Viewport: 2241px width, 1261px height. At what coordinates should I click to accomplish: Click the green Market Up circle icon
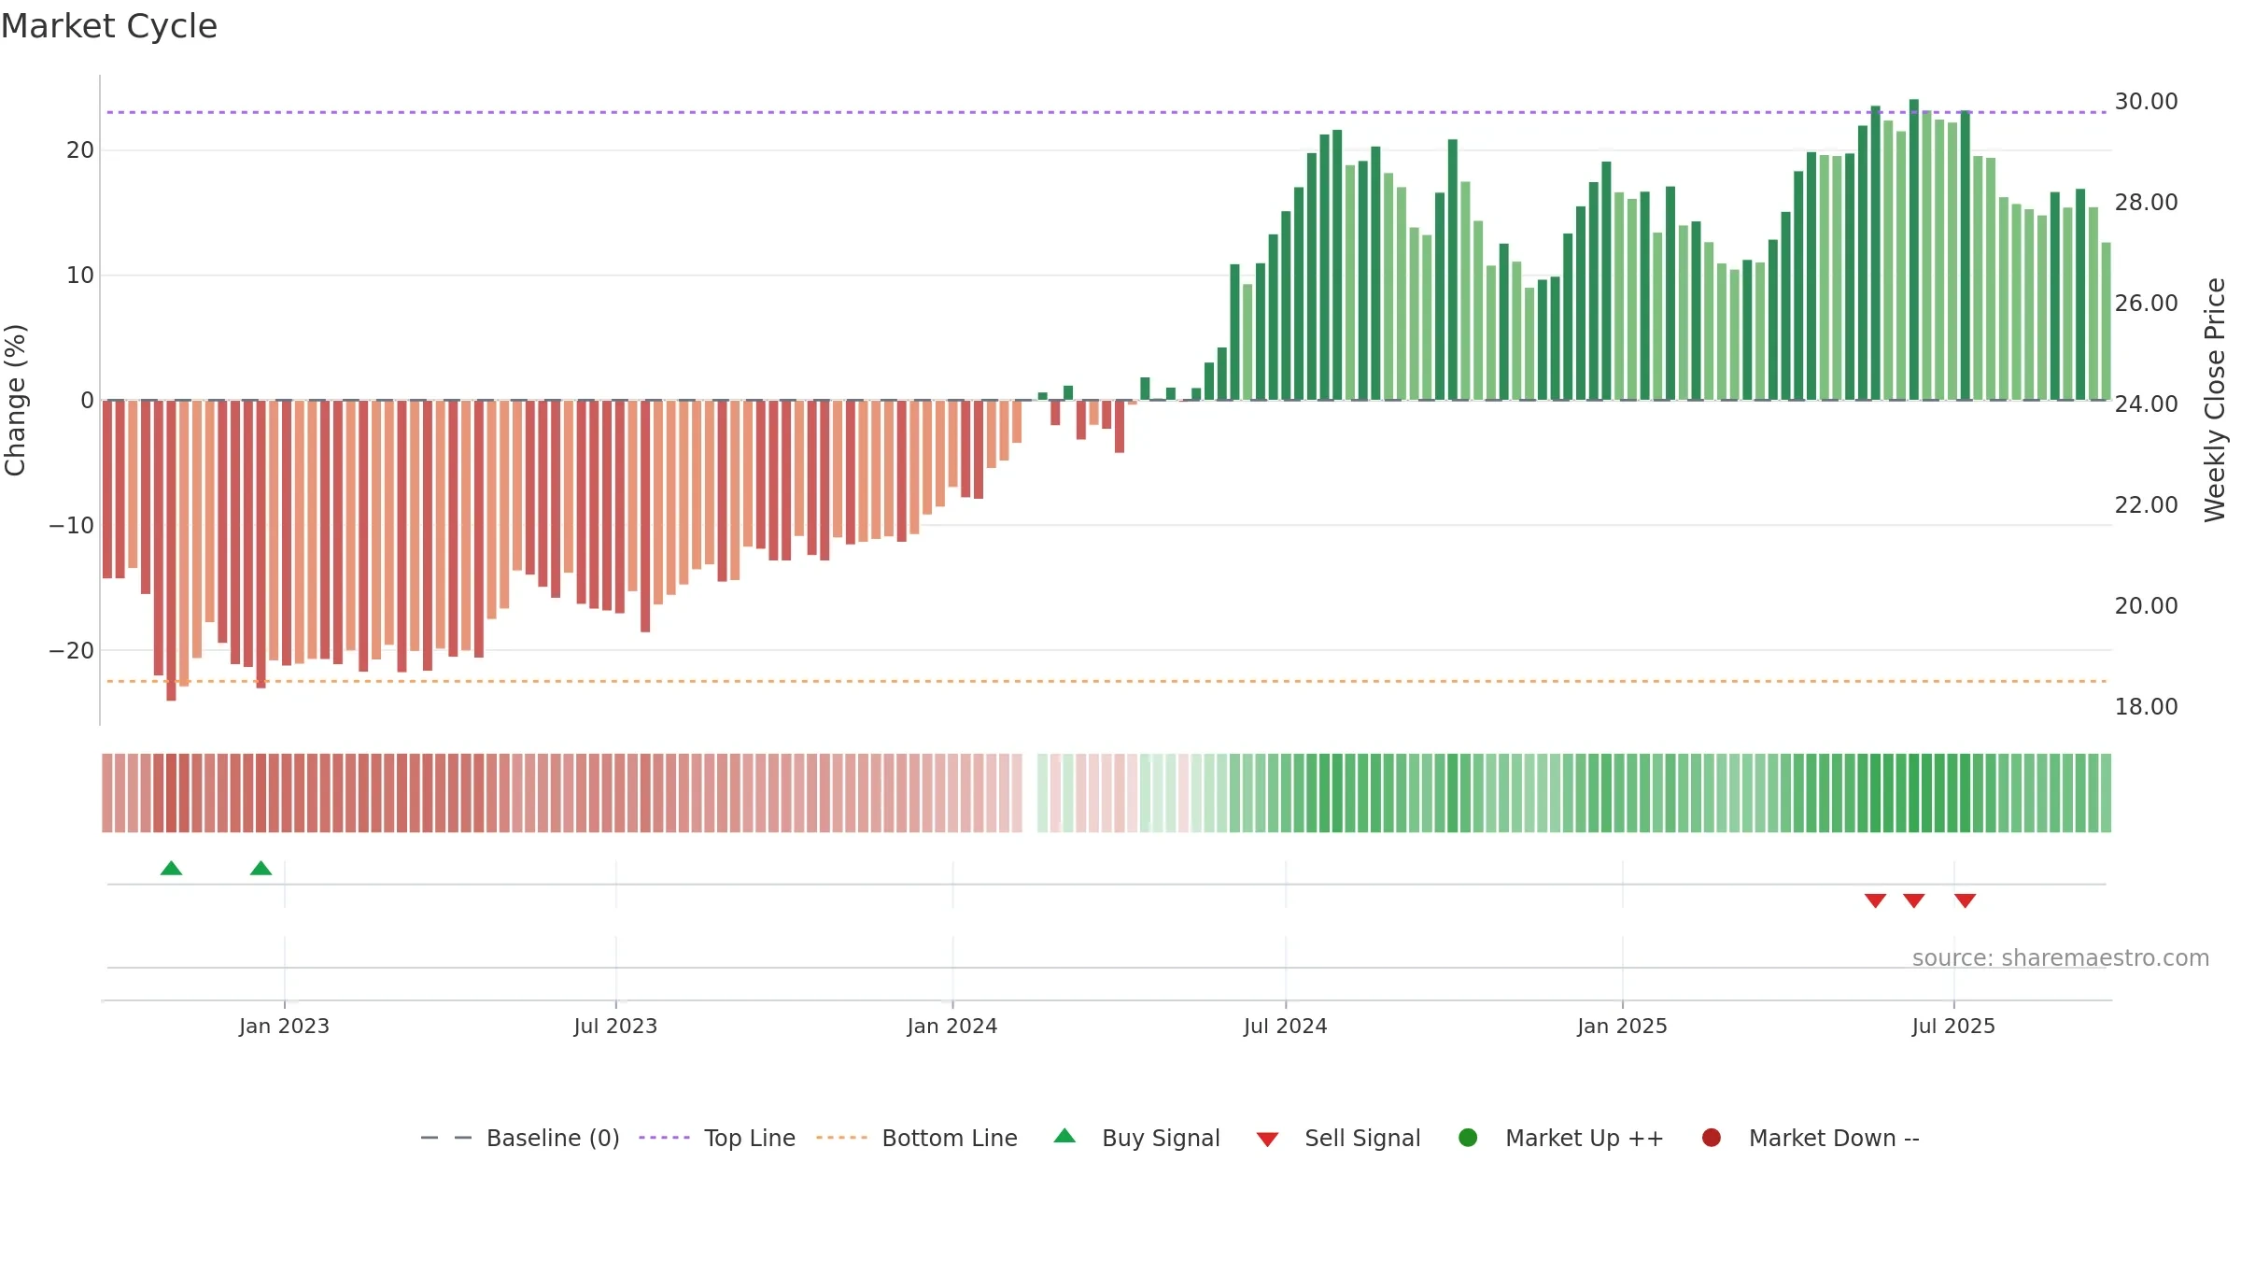(x=1468, y=1138)
